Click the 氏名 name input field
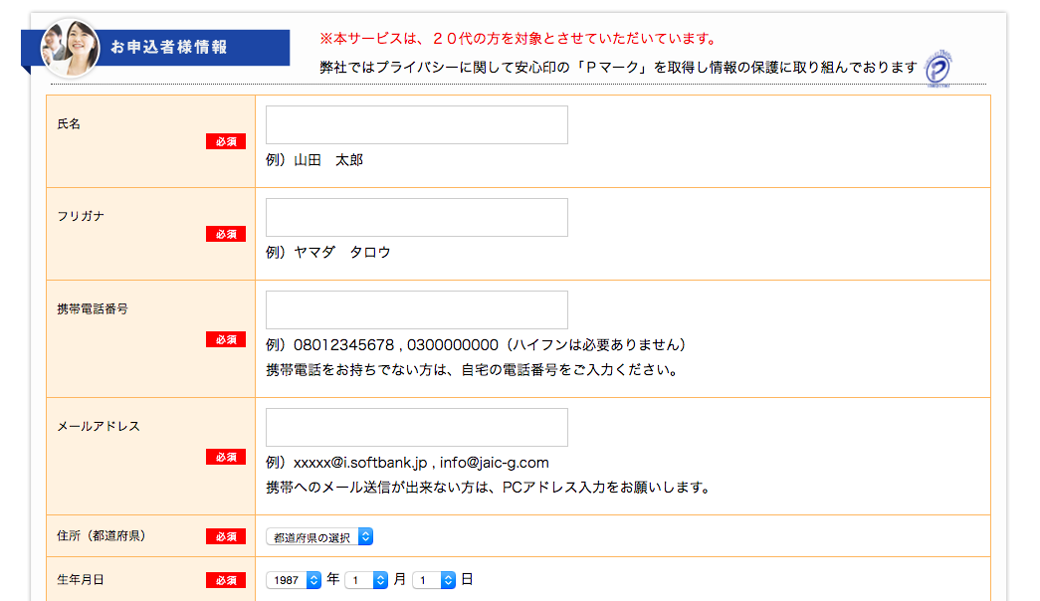 click(417, 124)
